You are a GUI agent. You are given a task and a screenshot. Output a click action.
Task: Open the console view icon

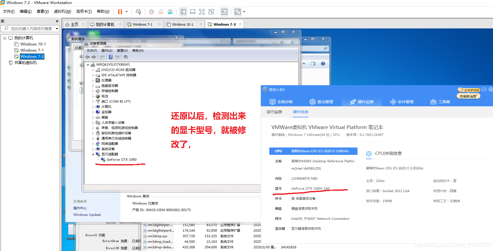(x=224, y=12)
